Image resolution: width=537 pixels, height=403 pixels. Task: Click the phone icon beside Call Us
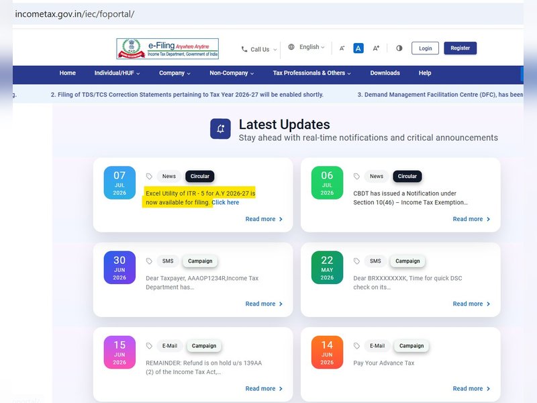pos(244,49)
